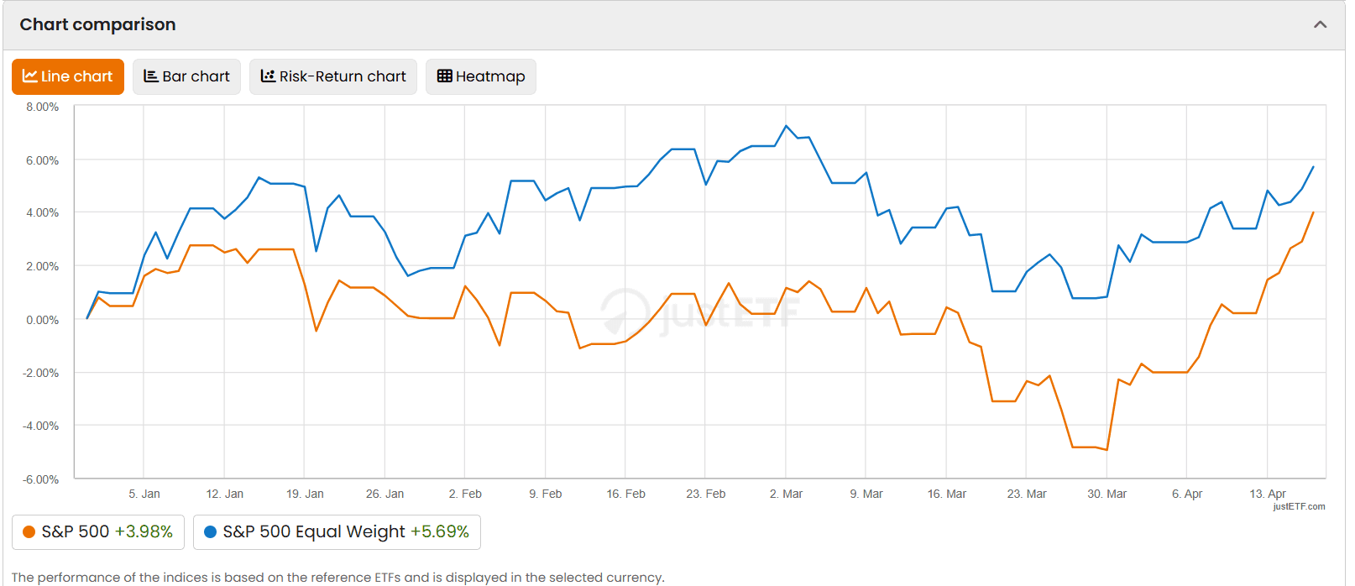The width and height of the screenshot is (1355, 586).
Task: Click the grid icon for Heatmap
Action: pos(445,76)
